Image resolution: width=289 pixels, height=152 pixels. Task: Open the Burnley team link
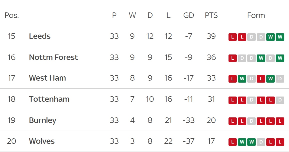click(x=42, y=120)
